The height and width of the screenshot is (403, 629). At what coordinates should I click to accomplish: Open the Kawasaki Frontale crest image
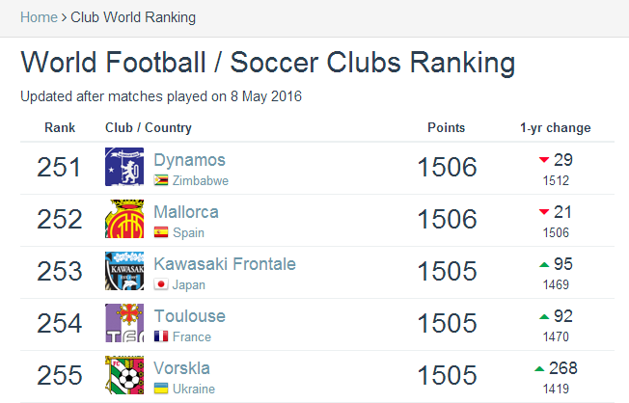coord(124,271)
